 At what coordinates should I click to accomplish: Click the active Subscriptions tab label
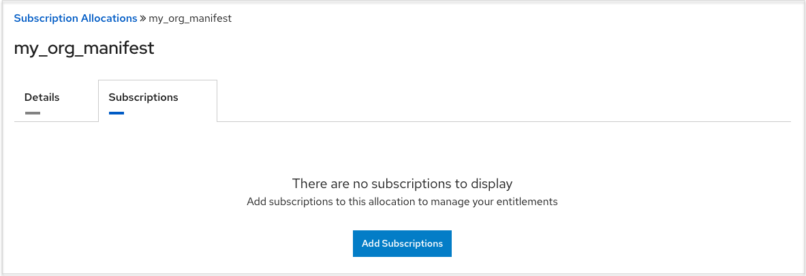pos(143,97)
